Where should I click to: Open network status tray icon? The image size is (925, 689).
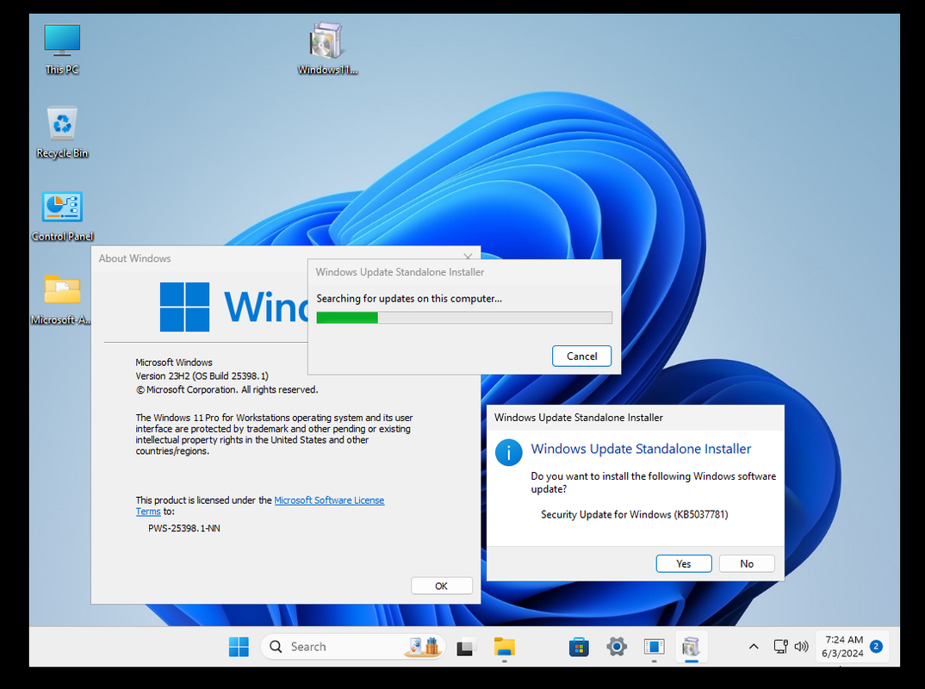780,647
